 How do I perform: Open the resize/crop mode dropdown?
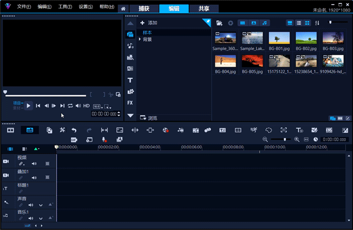tap(107, 106)
